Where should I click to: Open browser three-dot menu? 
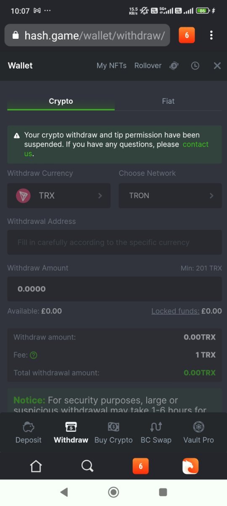(211, 35)
